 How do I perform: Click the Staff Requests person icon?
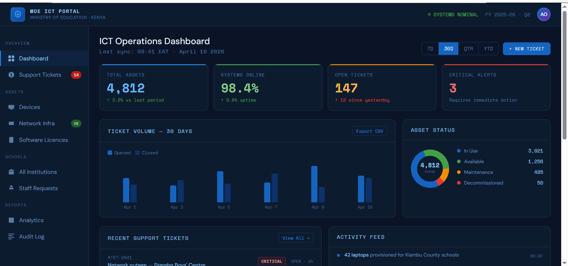[11, 188]
